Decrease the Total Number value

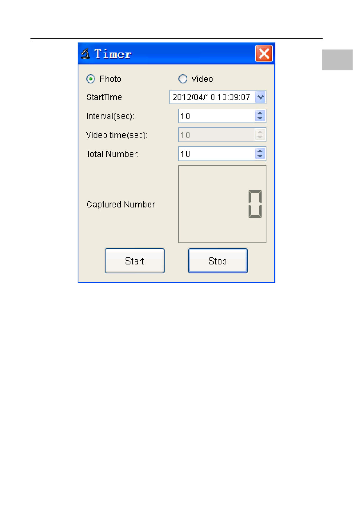point(260,156)
